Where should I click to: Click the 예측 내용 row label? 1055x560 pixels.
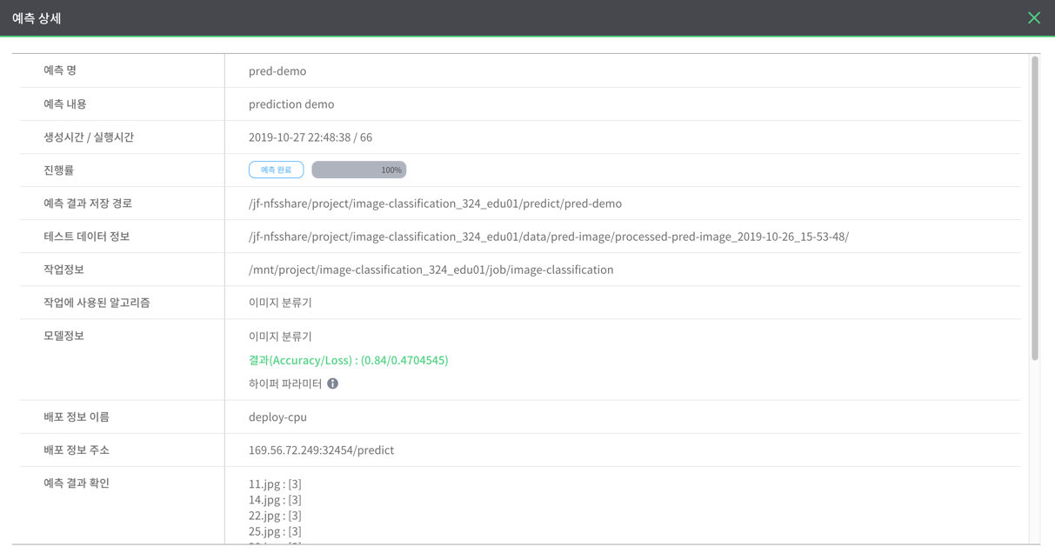click(x=65, y=103)
